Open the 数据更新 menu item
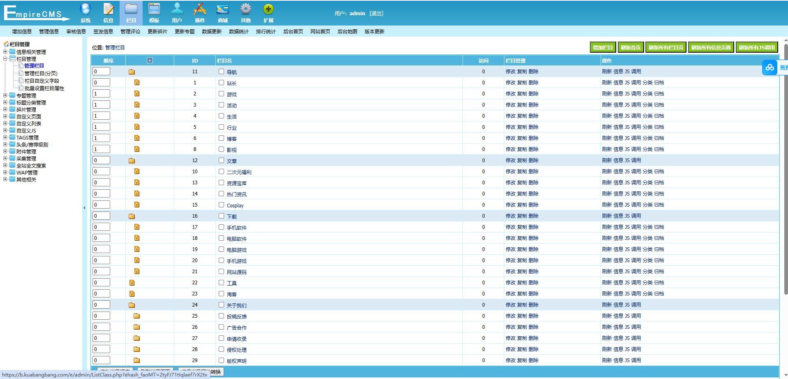788x379 pixels. point(211,32)
